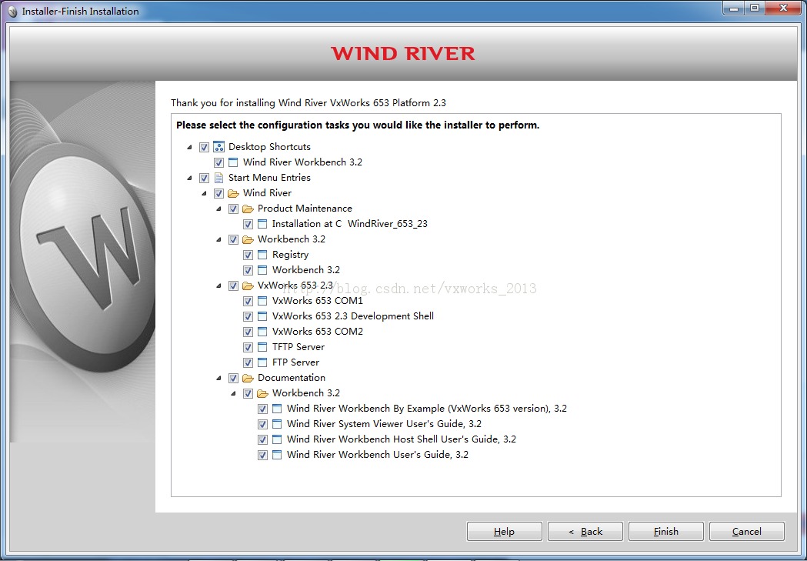Click the Wind River Workbench 3.2 shortcut icon
Viewport: 807px width, 561px height.
coord(233,162)
